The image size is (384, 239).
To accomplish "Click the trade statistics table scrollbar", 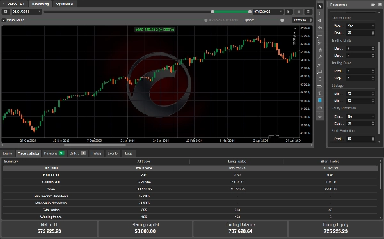I will click(x=380, y=176).
